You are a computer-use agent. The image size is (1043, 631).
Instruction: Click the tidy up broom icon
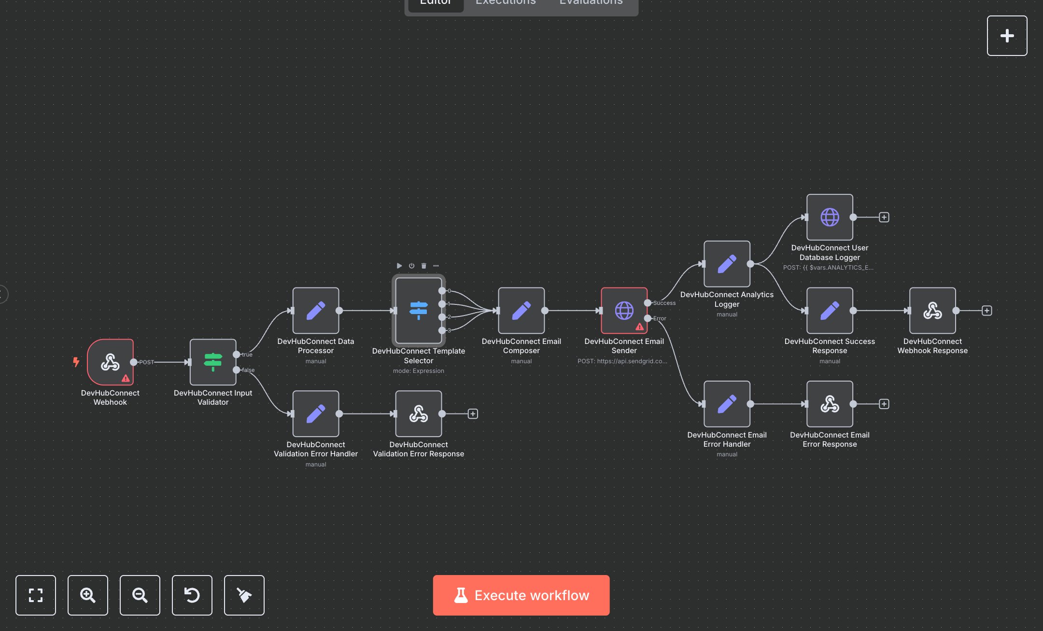[244, 595]
